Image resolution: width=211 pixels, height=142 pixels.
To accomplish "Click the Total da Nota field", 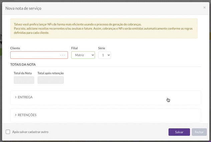I will click(24, 80).
